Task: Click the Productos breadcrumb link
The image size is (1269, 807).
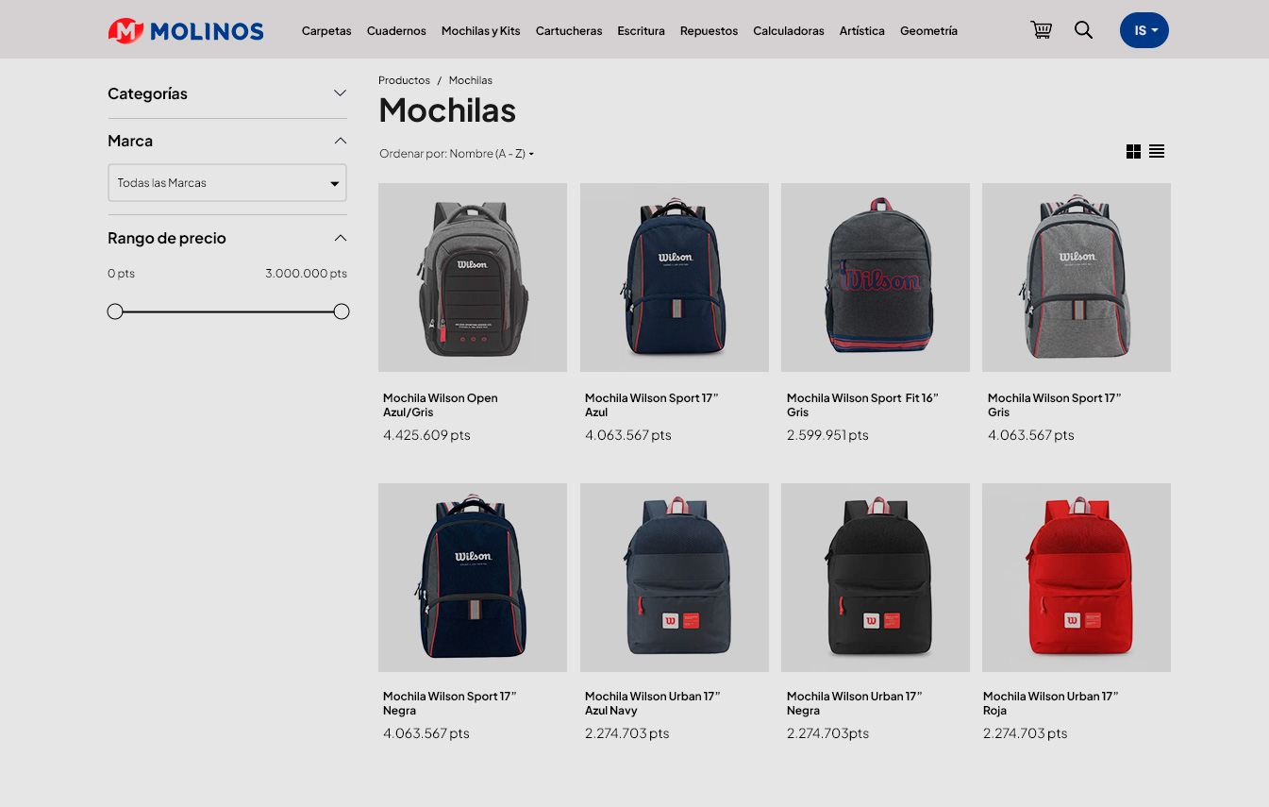Action: click(404, 80)
